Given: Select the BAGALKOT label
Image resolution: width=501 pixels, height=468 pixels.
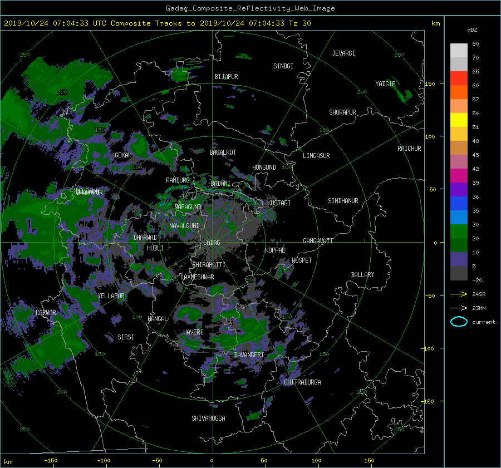Looking at the screenshot, I should [x=223, y=152].
